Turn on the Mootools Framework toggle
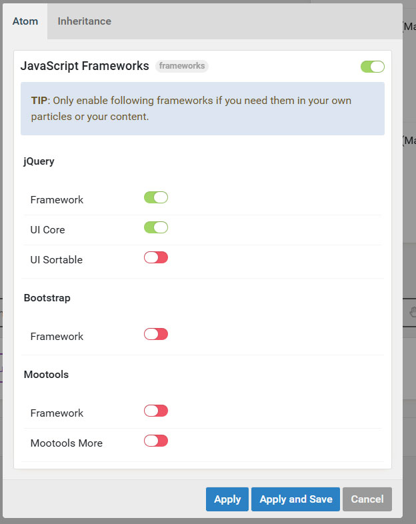Screen dimensions: 416x524 (156, 411)
